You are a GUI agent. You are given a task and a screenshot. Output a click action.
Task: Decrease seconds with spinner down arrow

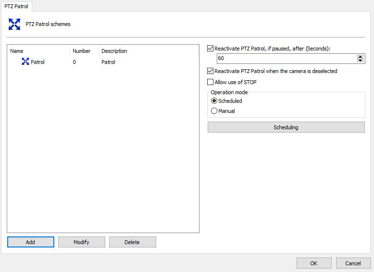click(360, 61)
